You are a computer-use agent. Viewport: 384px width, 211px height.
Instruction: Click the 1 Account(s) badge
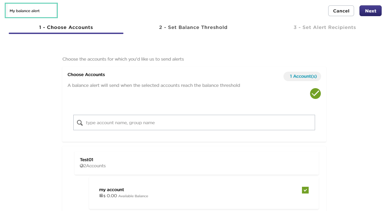click(302, 76)
